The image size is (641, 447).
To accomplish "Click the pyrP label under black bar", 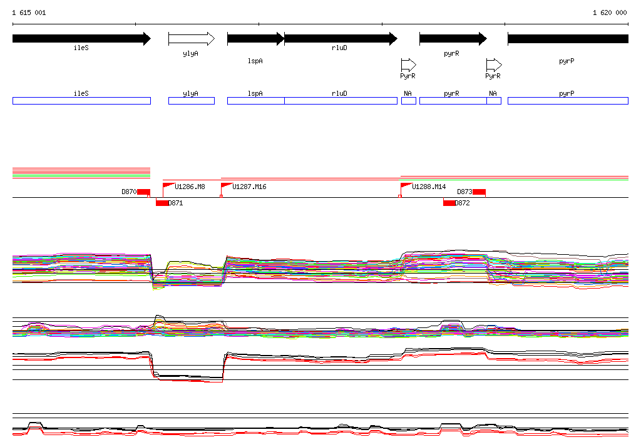I will pyautogui.click(x=567, y=61).
